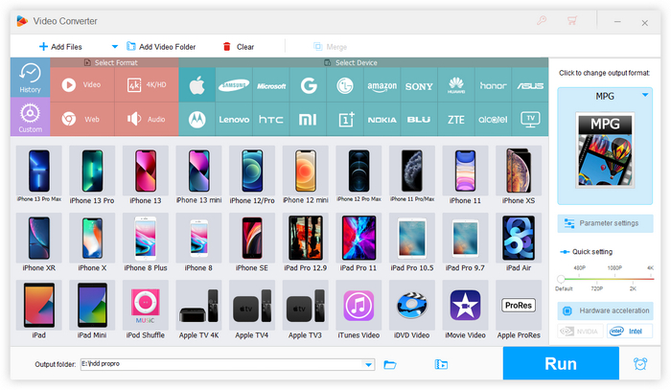Select the iDVD Video preset

click(411, 310)
